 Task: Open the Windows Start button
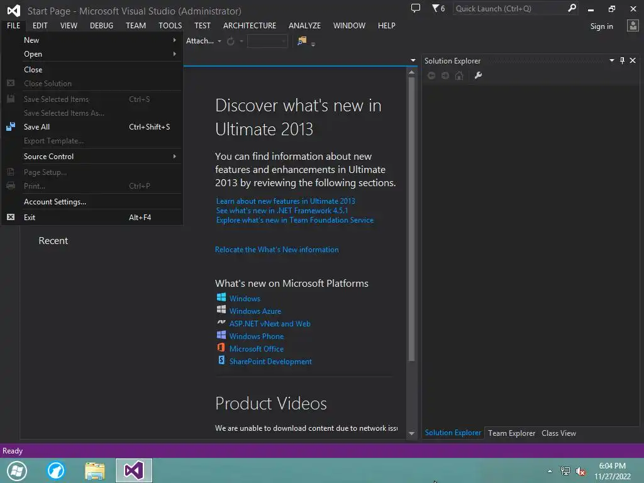pyautogui.click(x=17, y=470)
